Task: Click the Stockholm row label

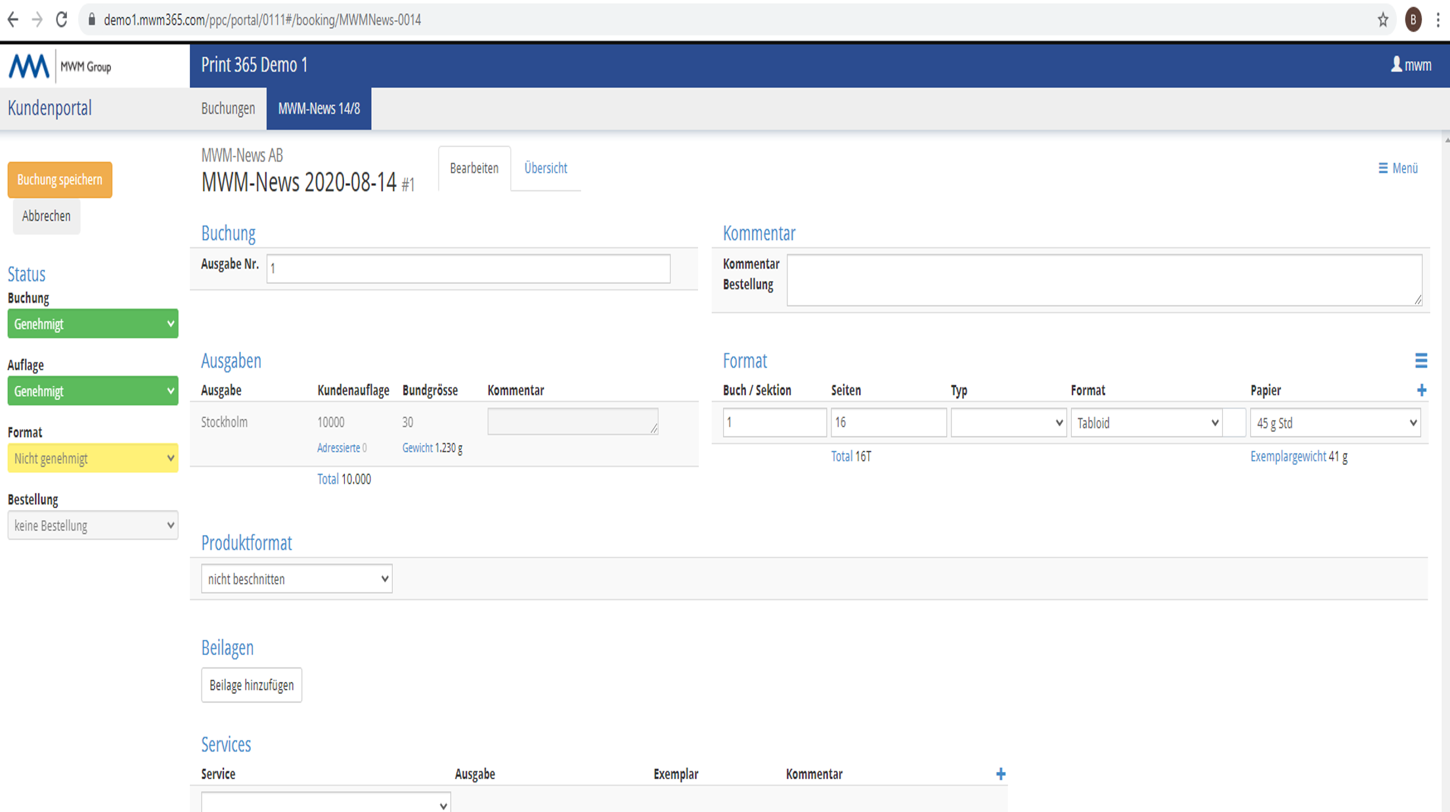Action: tap(225, 422)
